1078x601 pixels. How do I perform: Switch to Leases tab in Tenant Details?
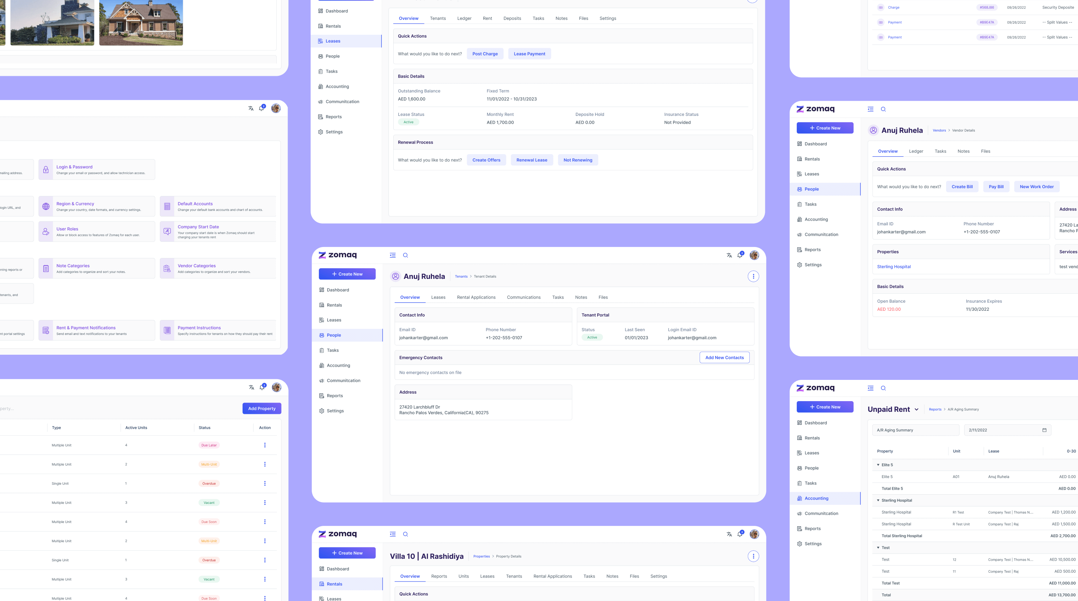coord(438,297)
